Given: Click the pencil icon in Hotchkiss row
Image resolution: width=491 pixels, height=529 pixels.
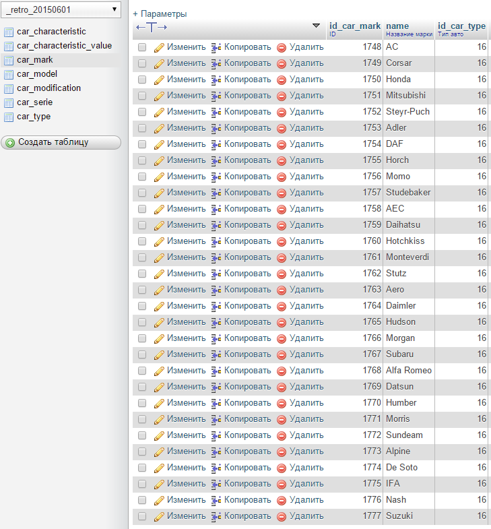Looking at the screenshot, I should pyautogui.click(x=159, y=242).
